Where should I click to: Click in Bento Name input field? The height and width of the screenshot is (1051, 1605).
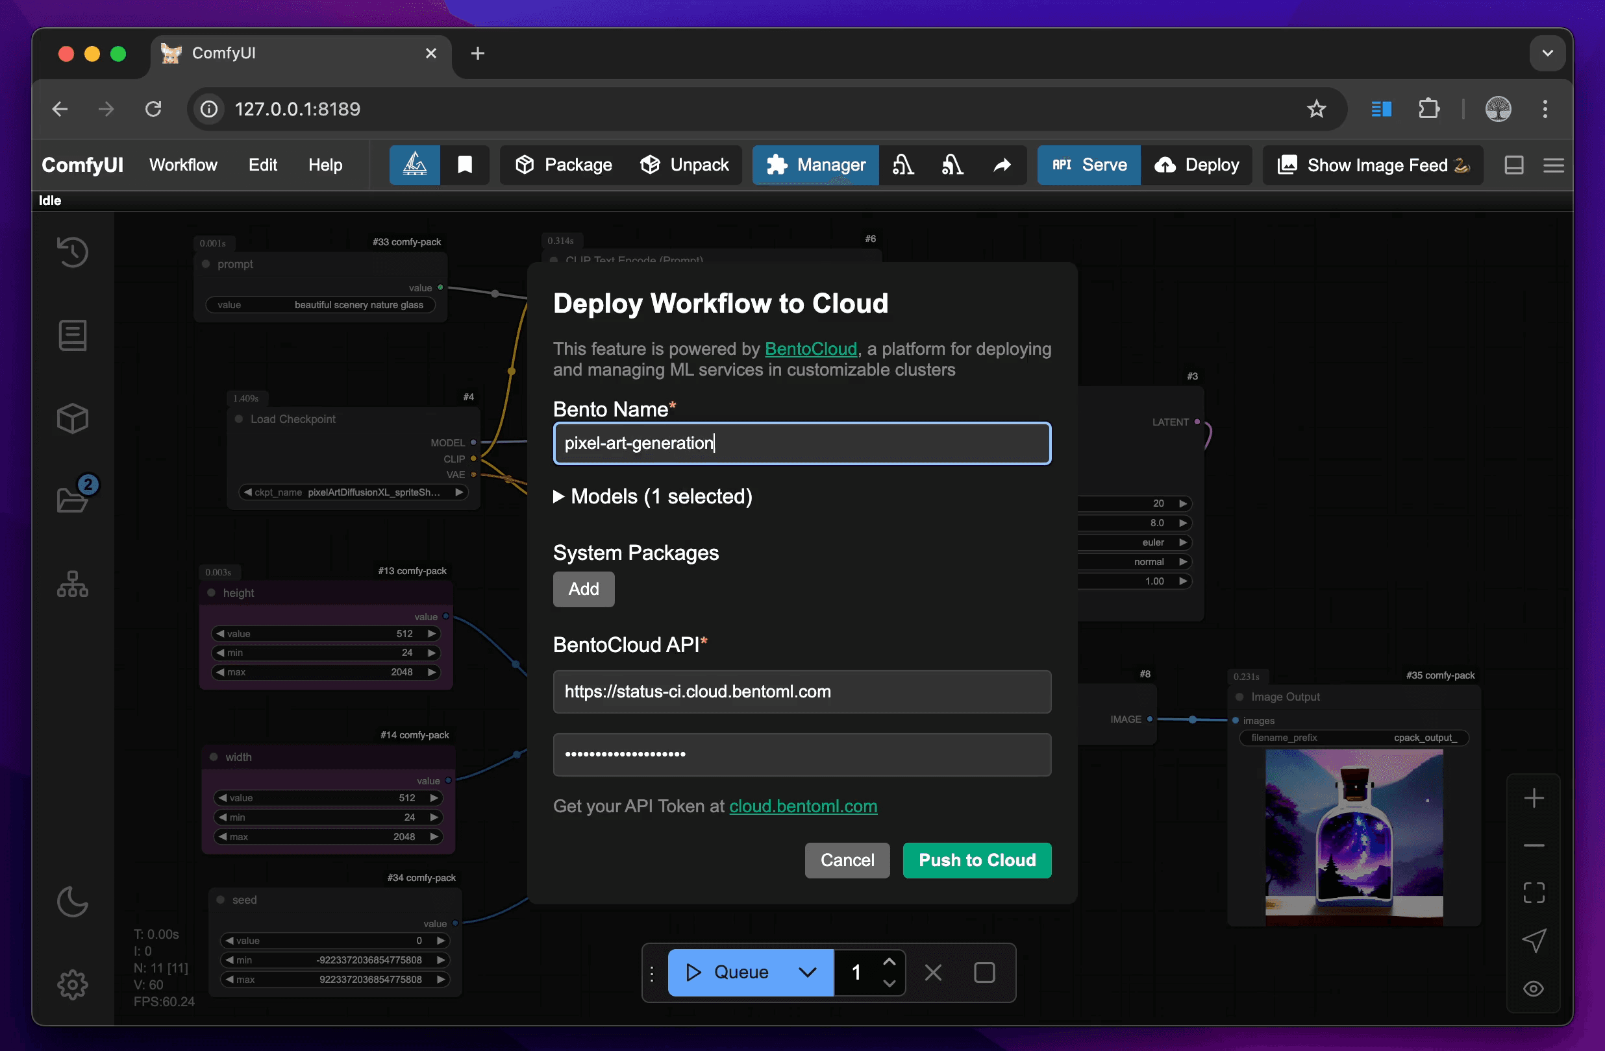point(802,443)
